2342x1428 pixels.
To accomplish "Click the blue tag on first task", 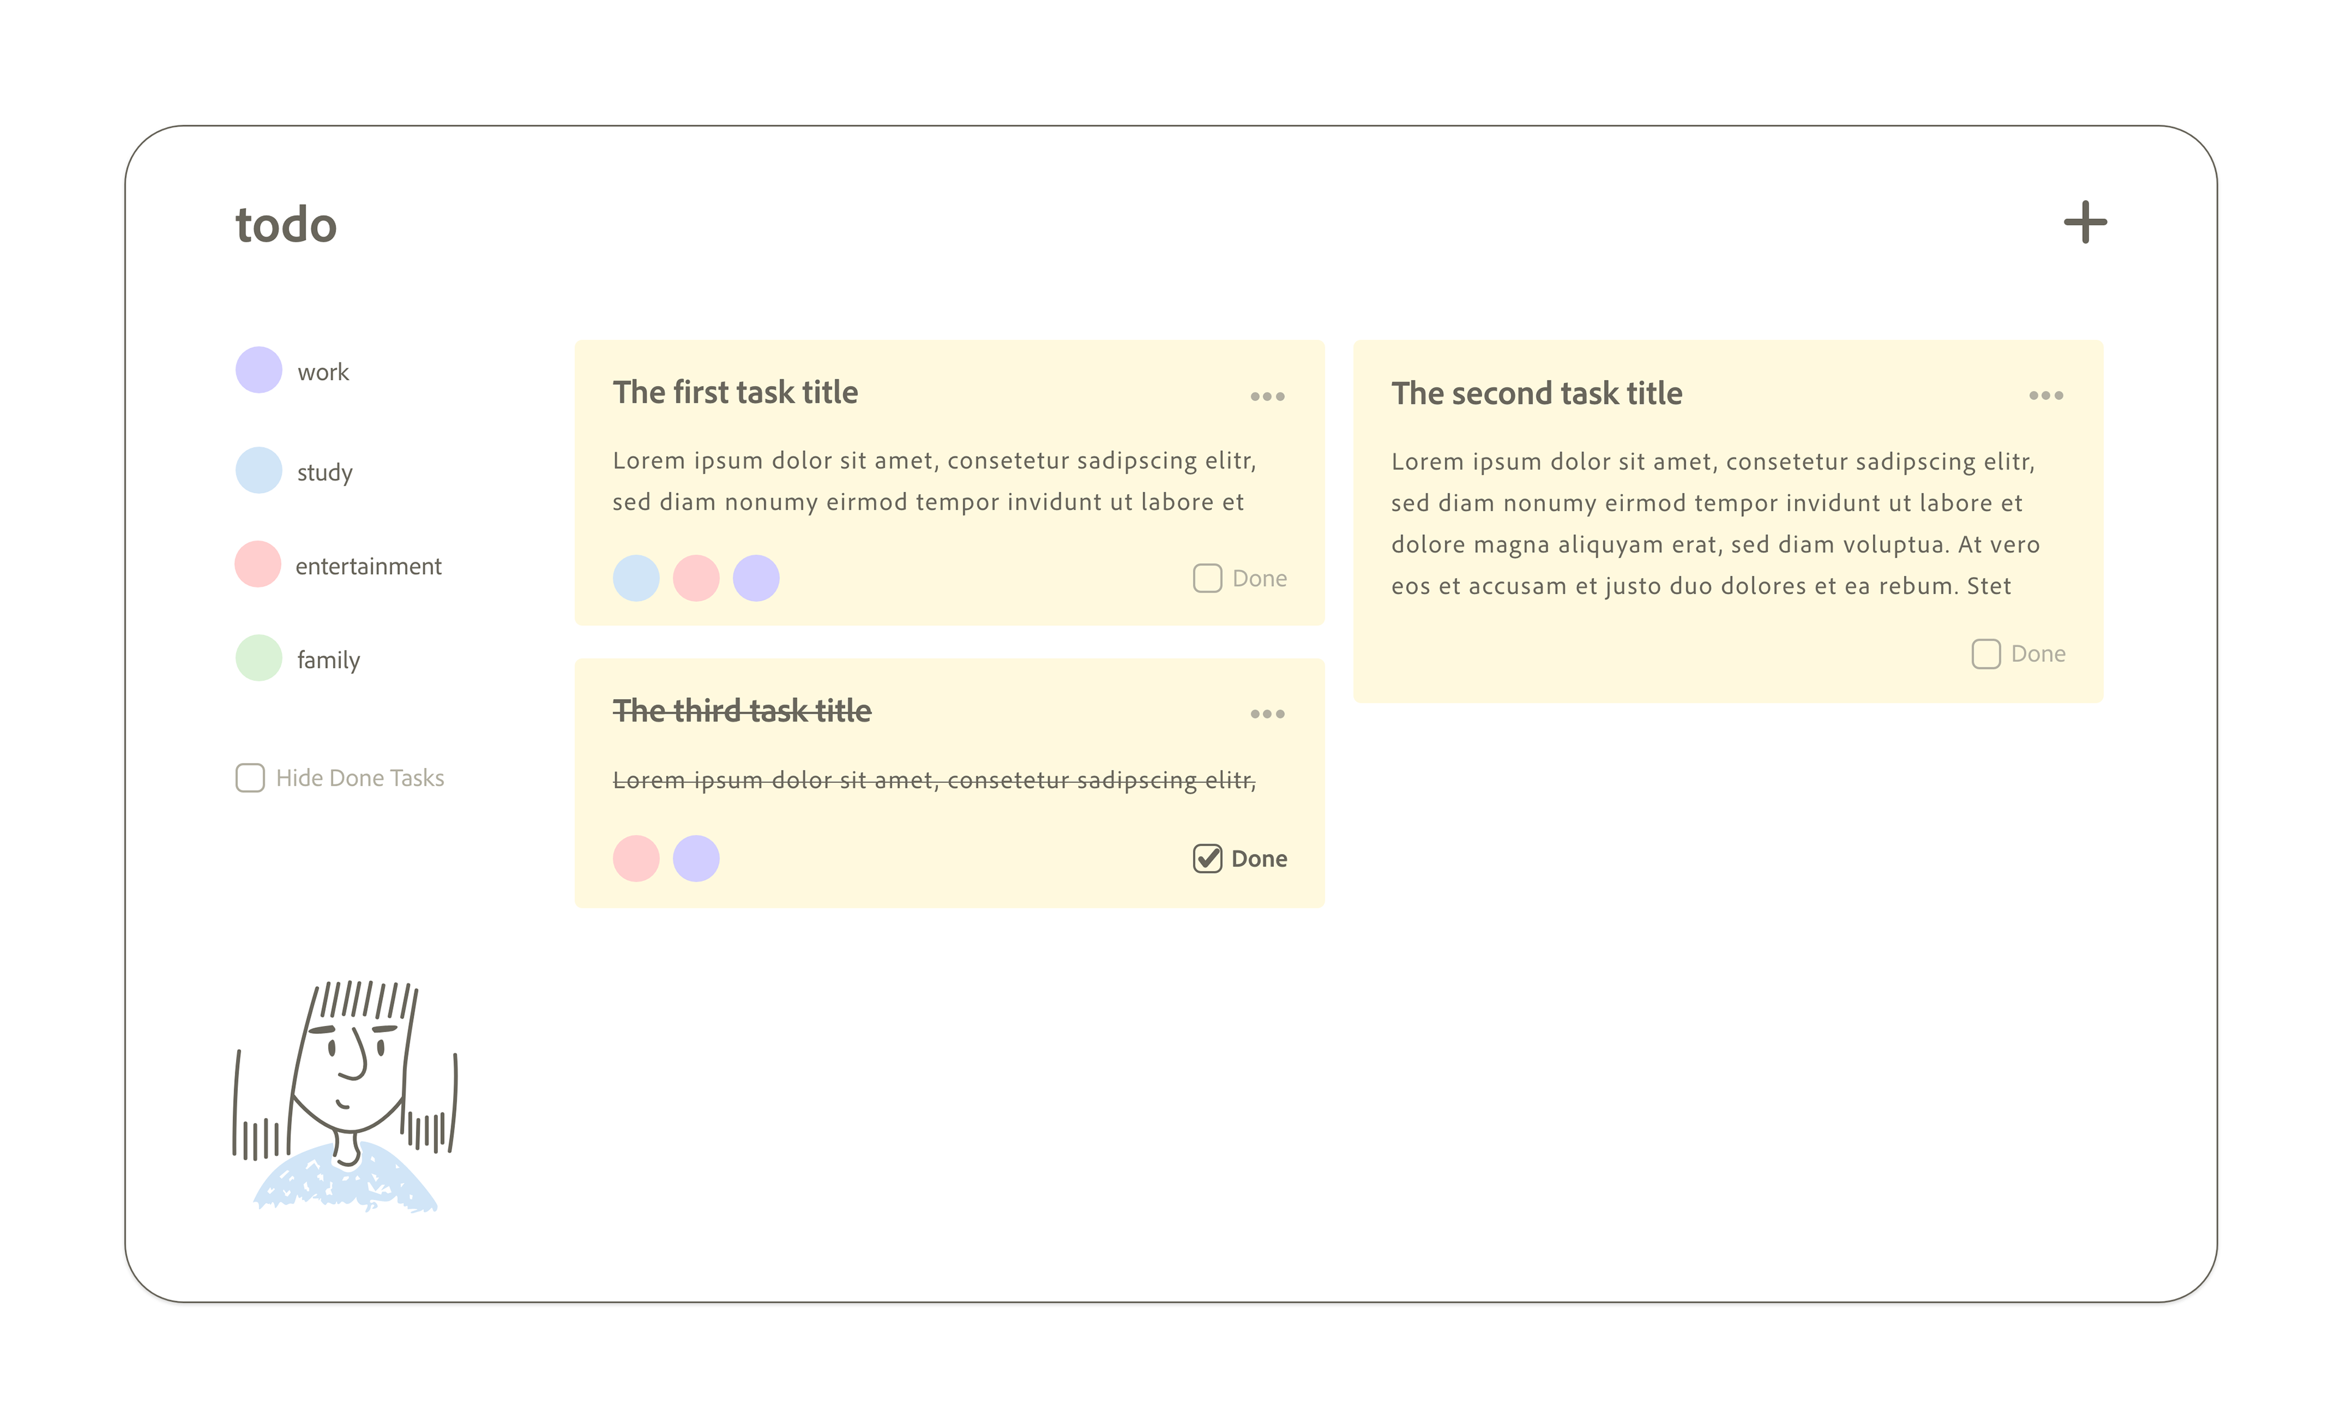I will (x=636, y=578).
